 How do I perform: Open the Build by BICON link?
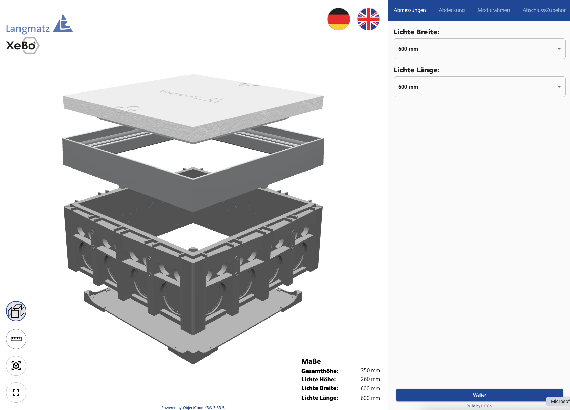pos(479,406)
